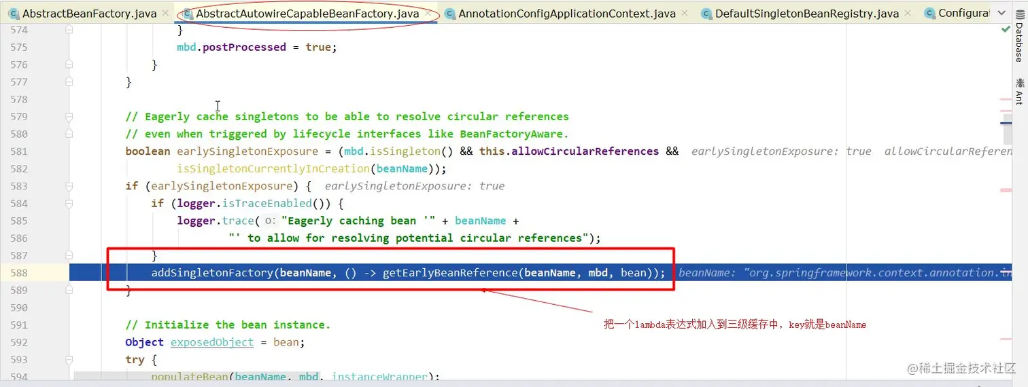Viewport: 1028px width, 387px height.
Task: Toggle fold marker at line 589
Action: point(69,290)
